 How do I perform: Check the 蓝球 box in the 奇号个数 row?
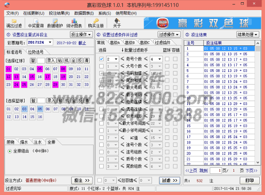coord(167,59)
